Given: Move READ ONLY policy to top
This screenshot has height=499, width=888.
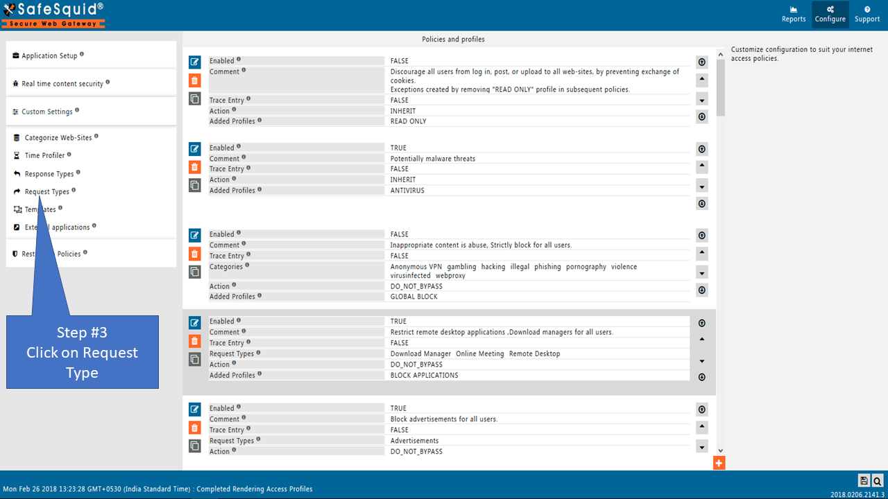Looking at the screenshot, I should 701,62.
